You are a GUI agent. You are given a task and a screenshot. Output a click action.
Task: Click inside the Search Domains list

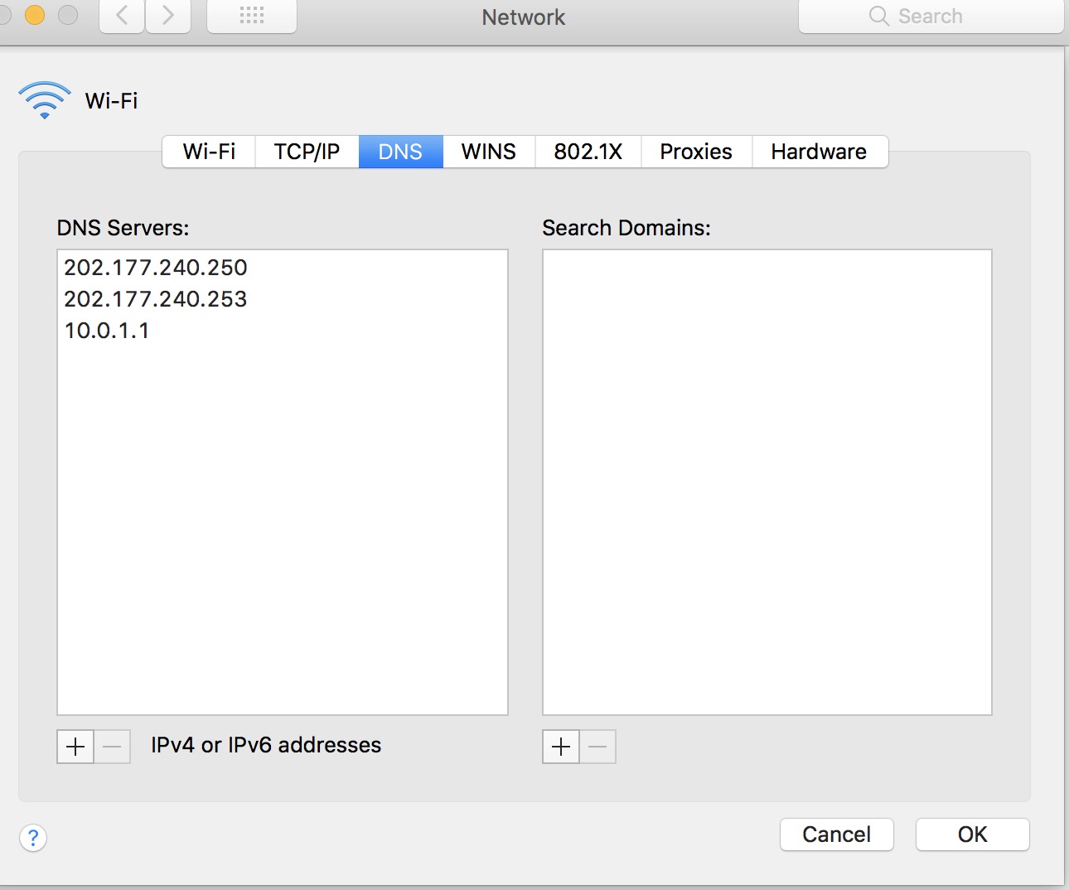pos(767,482)
